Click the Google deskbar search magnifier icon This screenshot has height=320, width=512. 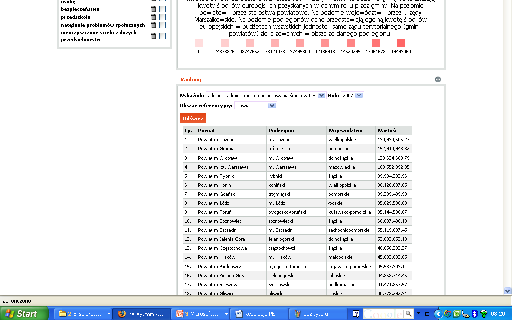[x=409, y=314]
